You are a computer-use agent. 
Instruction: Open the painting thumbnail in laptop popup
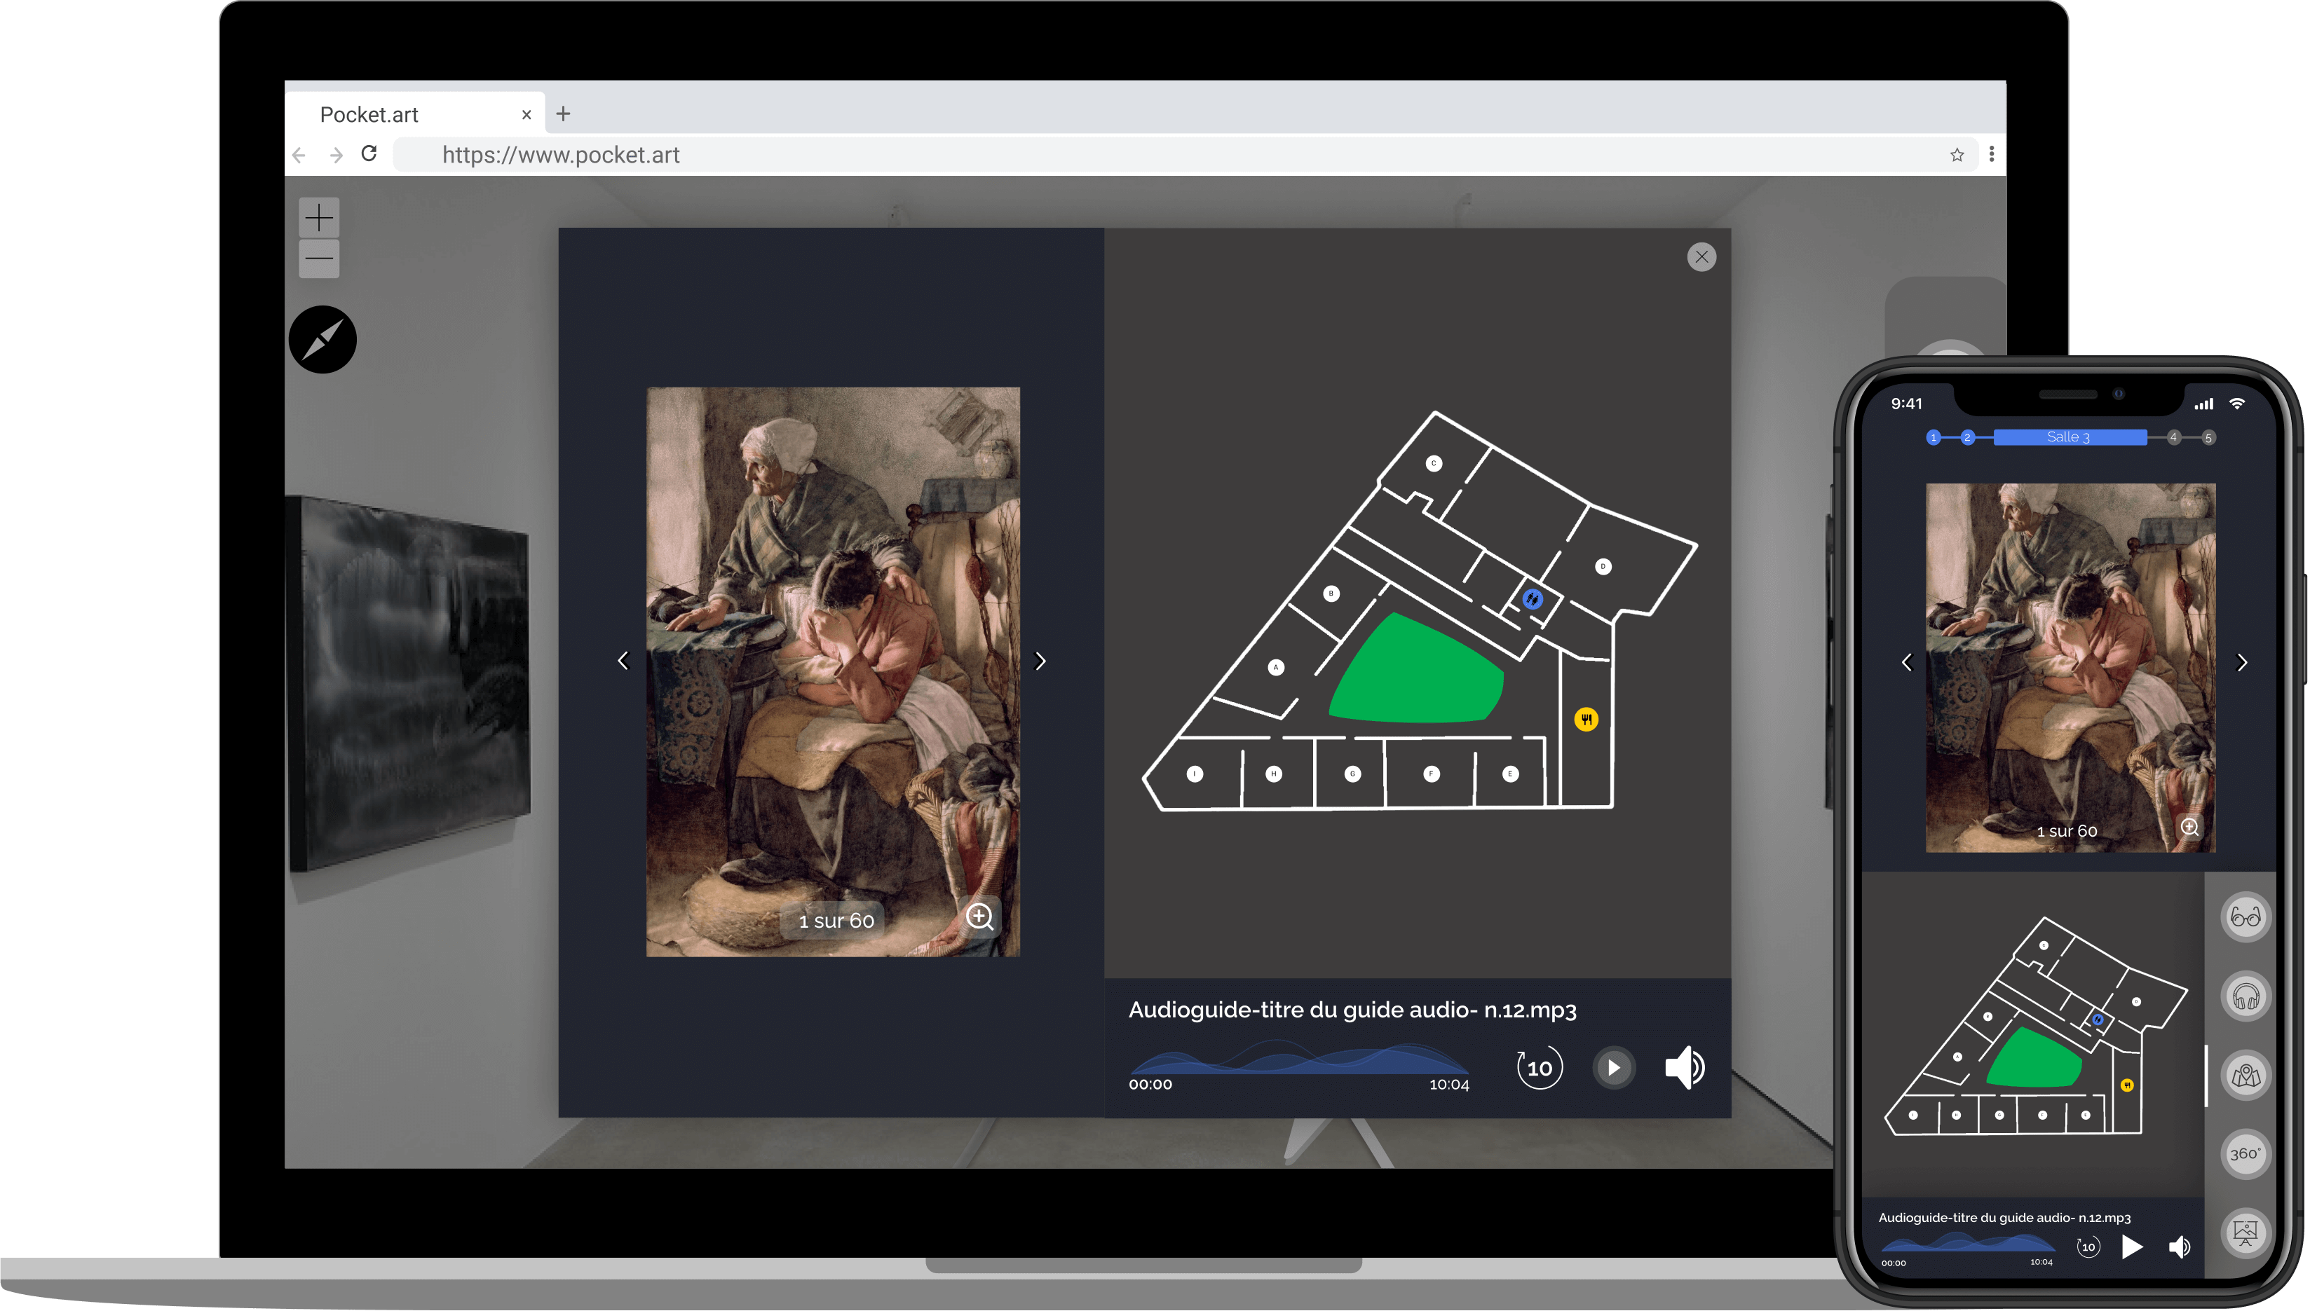click(x=833, y=672)
